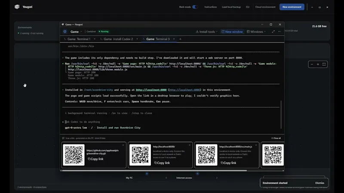Click Close all in links panel
Screen dimensions: 344x193
pos(276,138)
